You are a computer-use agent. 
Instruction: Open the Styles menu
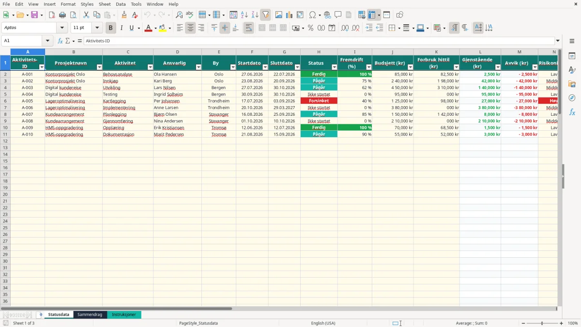(87, 4)
